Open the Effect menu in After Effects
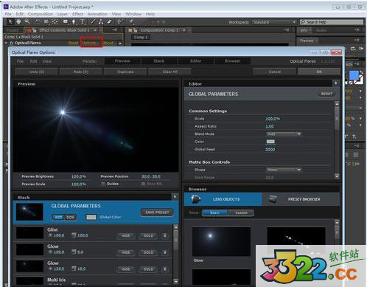This screenshot has width=367, height=287. pyautogui.click(x=77, y=14)
